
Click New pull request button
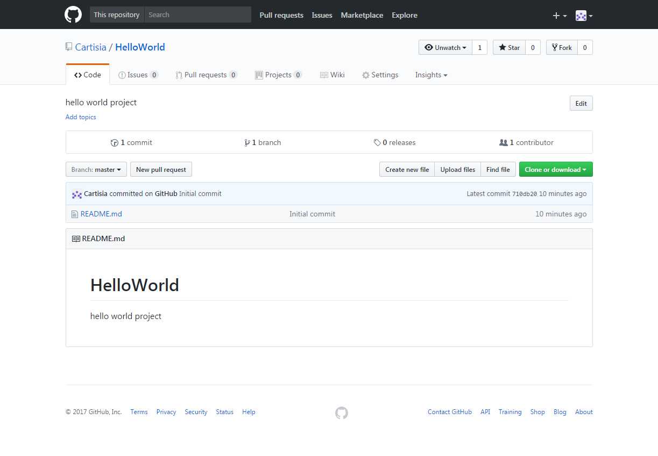point(161,169)
